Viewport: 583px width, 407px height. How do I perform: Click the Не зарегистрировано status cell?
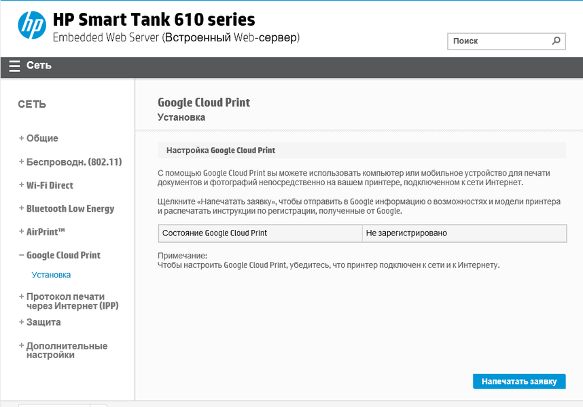click(x=464, y=233)
